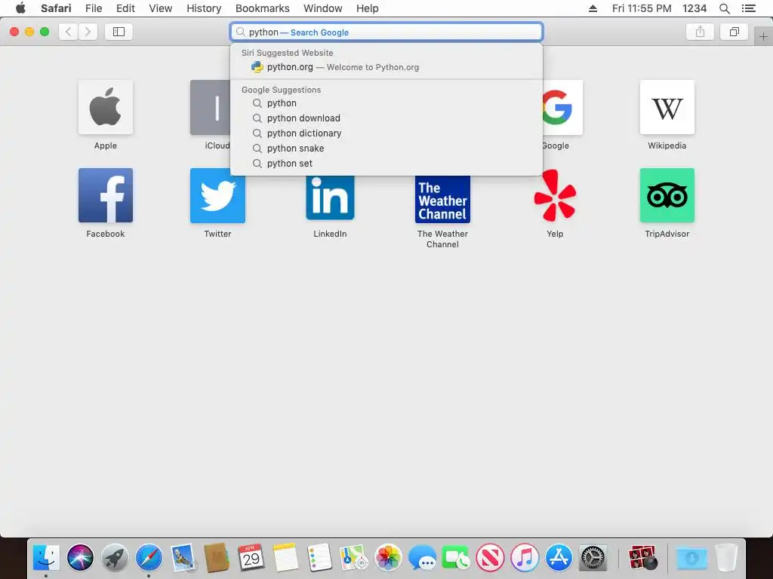This screenshot has width=773, height=579.
Task: Show all tabs overview button
Action: [x=735, y=32]
